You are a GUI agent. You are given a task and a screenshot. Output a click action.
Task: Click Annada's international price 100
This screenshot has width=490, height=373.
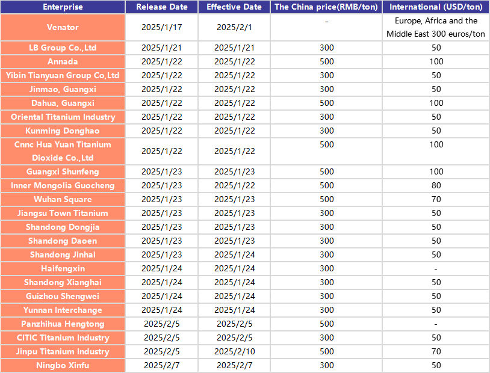436,61
